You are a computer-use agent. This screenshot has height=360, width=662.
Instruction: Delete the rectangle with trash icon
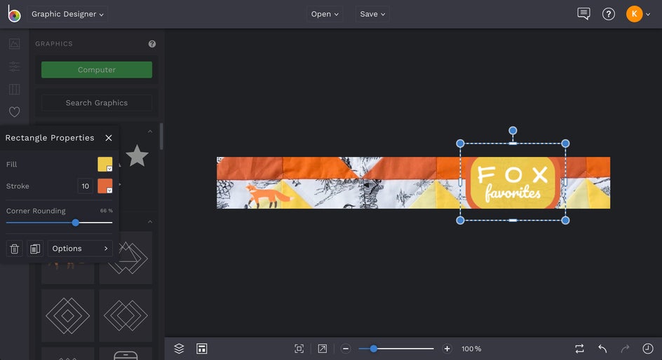[14, 249]
